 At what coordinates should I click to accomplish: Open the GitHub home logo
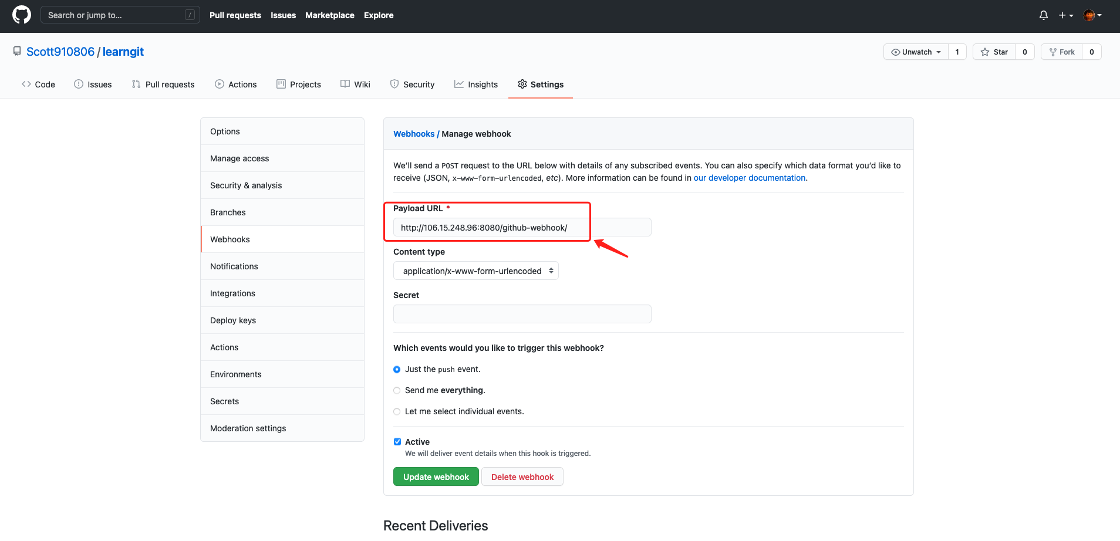[22, 15]
